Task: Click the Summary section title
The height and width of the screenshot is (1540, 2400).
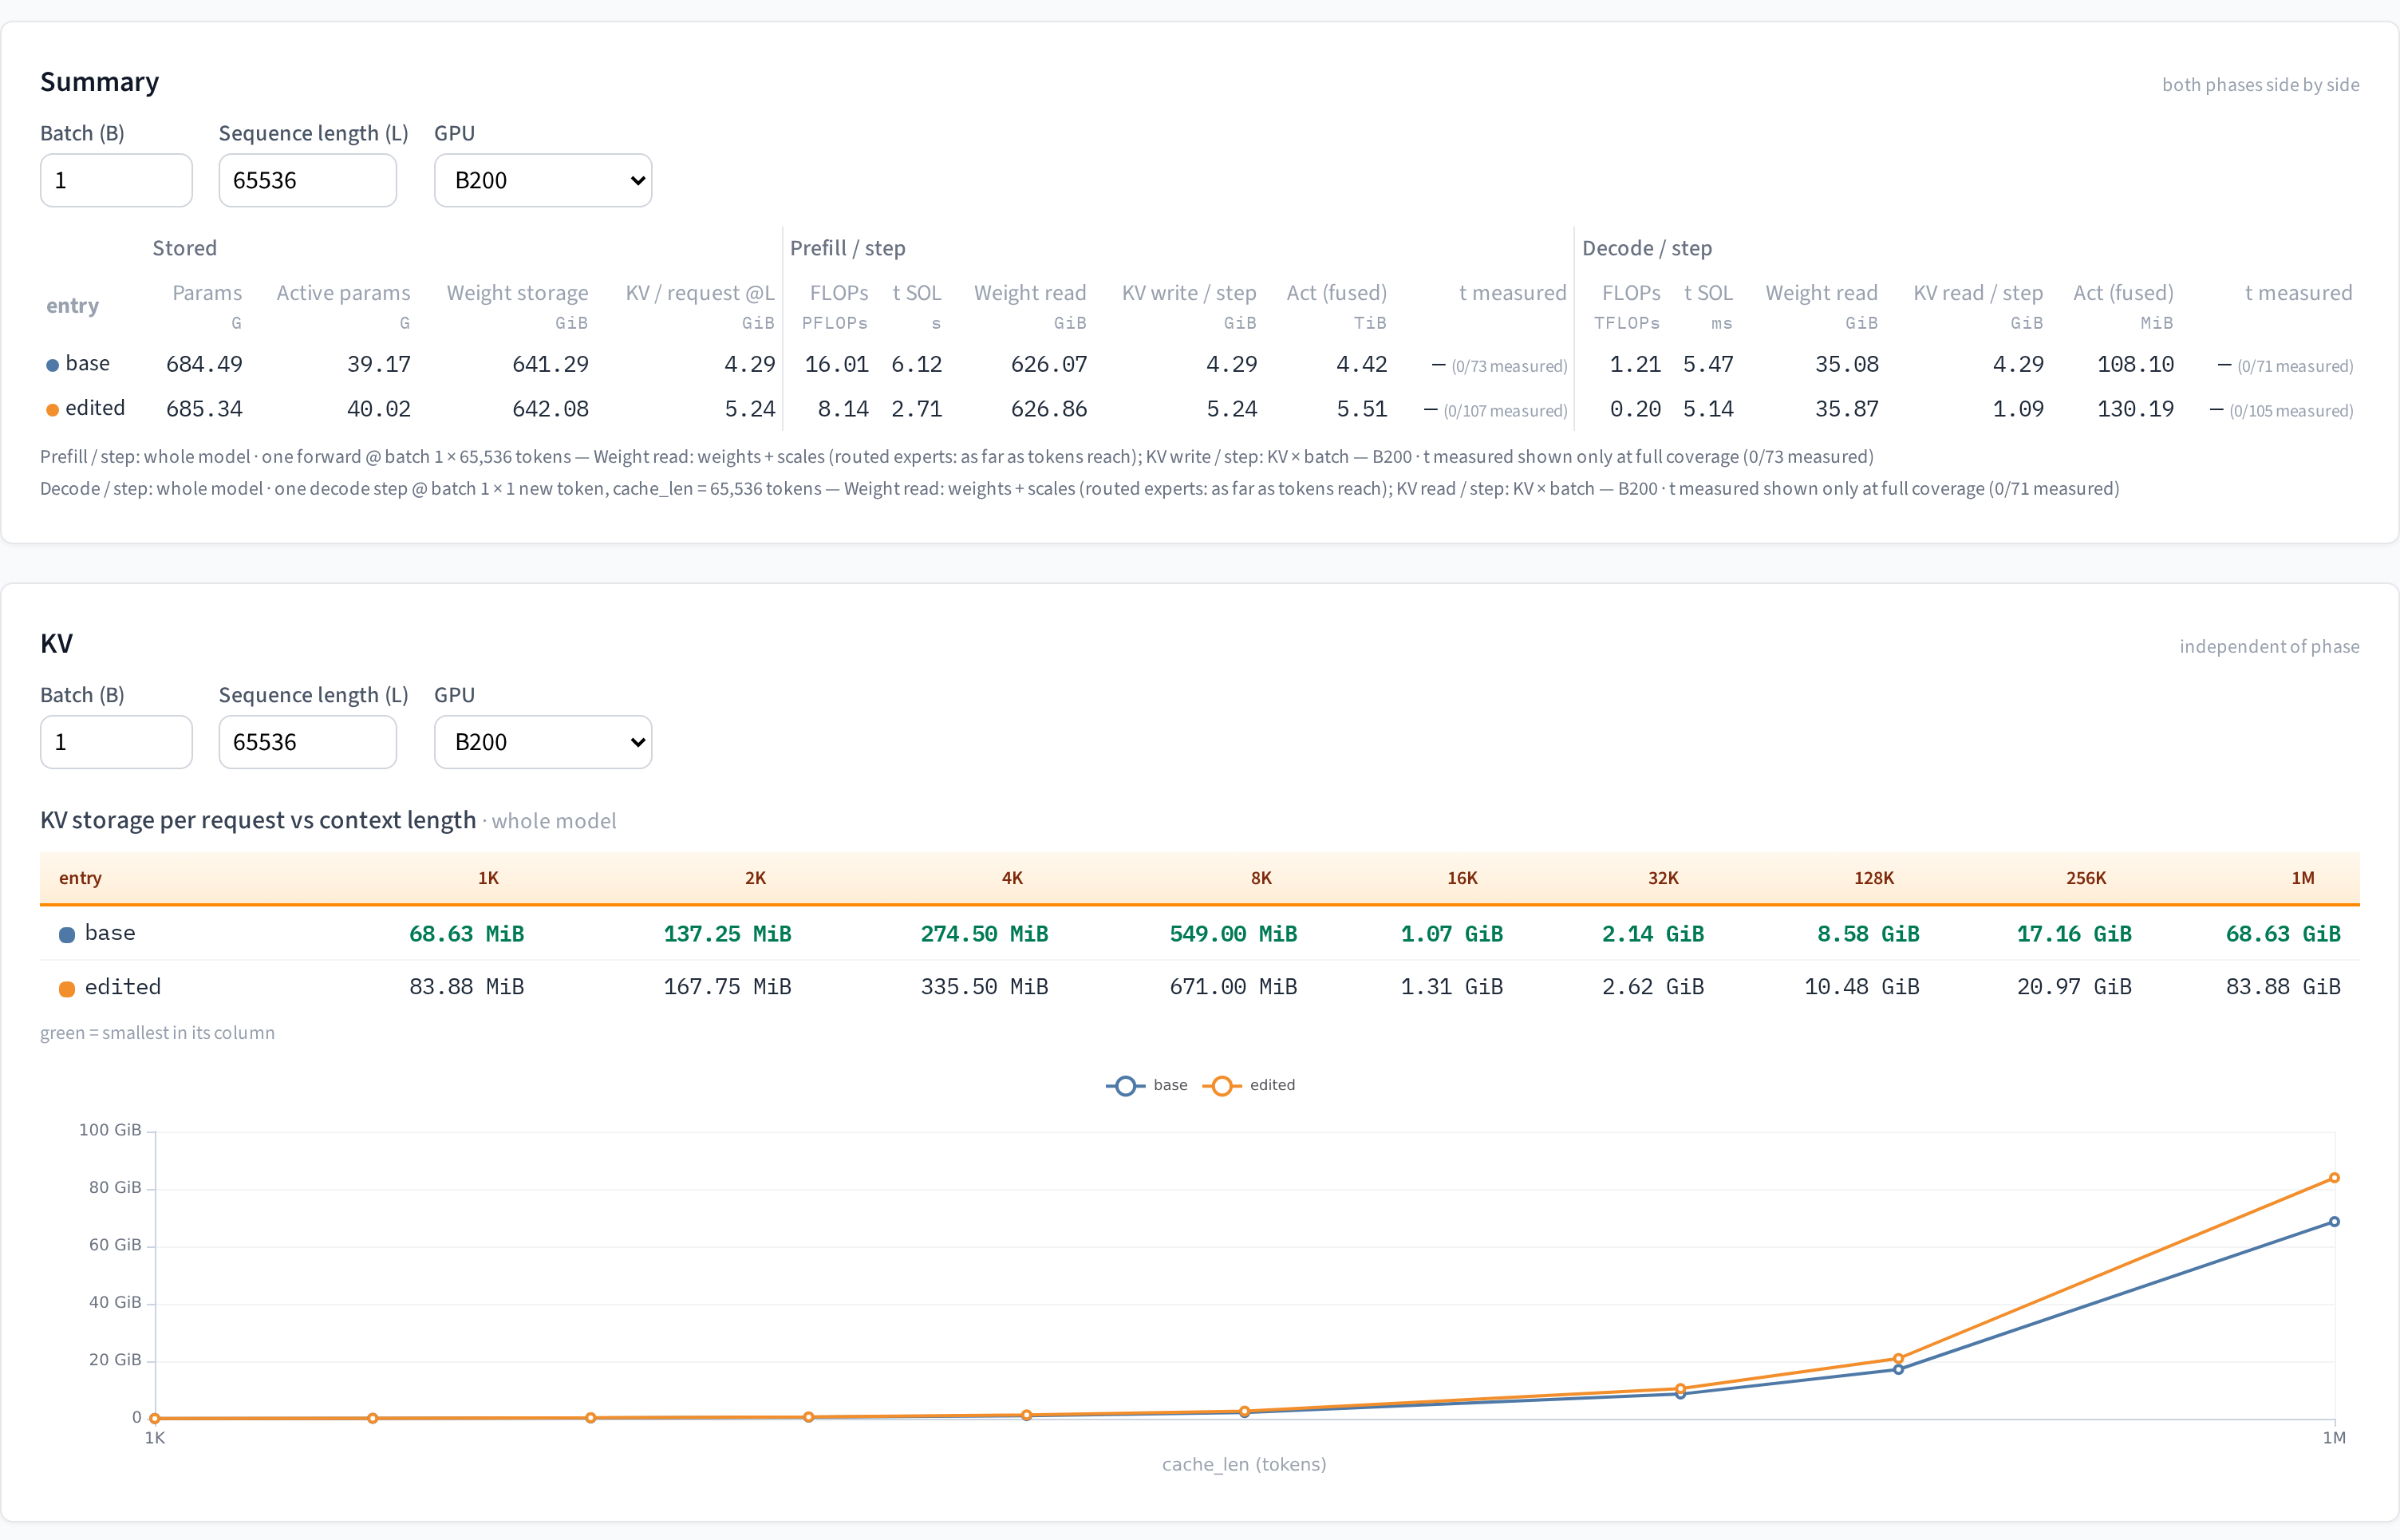Action: 99,82
